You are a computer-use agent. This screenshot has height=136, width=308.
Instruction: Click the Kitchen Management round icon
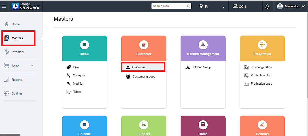coord(203,45)
